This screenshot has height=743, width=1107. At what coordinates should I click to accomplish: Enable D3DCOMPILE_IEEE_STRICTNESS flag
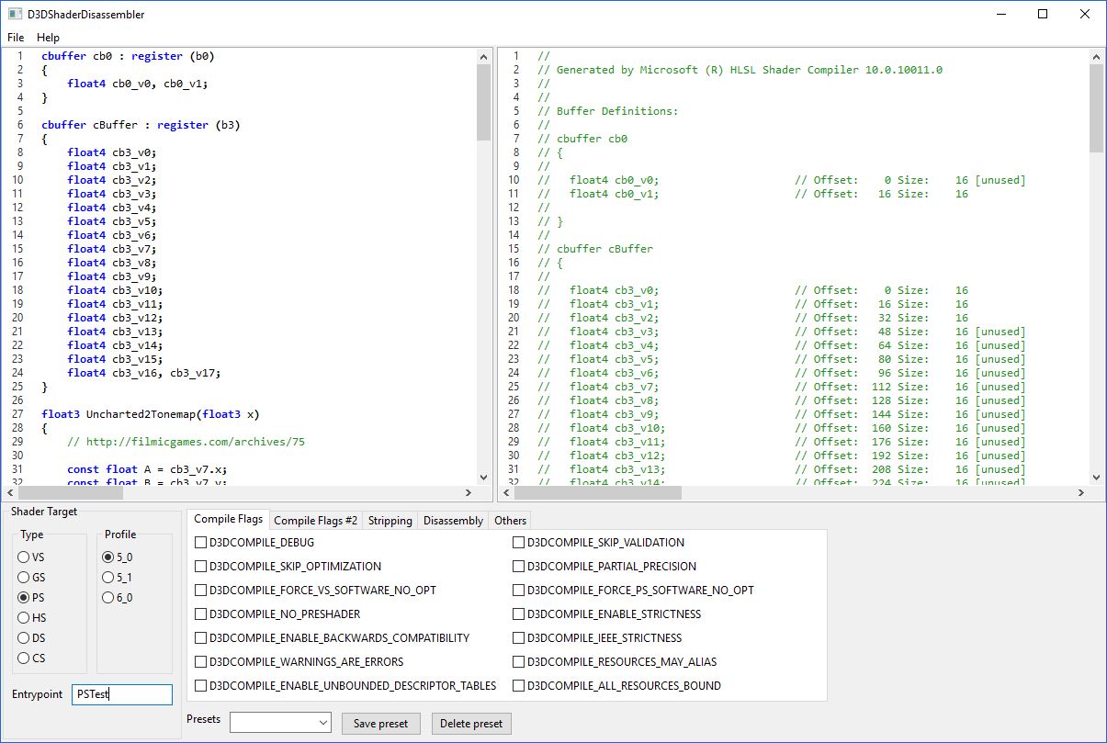click(597, 638)
